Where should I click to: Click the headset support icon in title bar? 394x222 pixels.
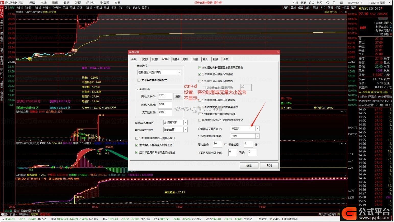coord(327,3)
